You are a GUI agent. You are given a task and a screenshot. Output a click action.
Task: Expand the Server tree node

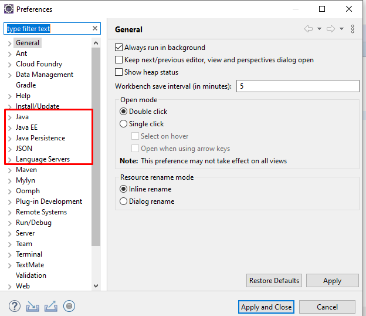tap(9, 234)
